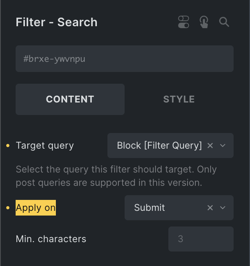Focus the Min. characters number field
This screenshot has height=266, width=250.
coord(200,239)
